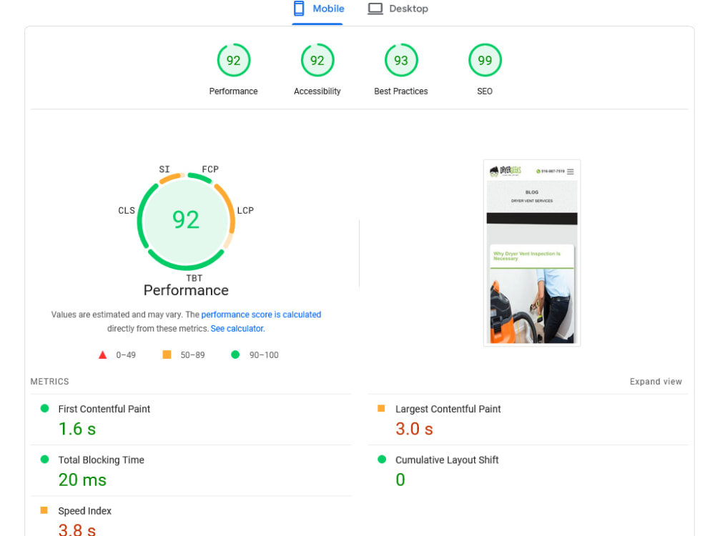Open the SEO score gauge showing 99
Screen dimensions: 715x536
(x=485, y=60)
